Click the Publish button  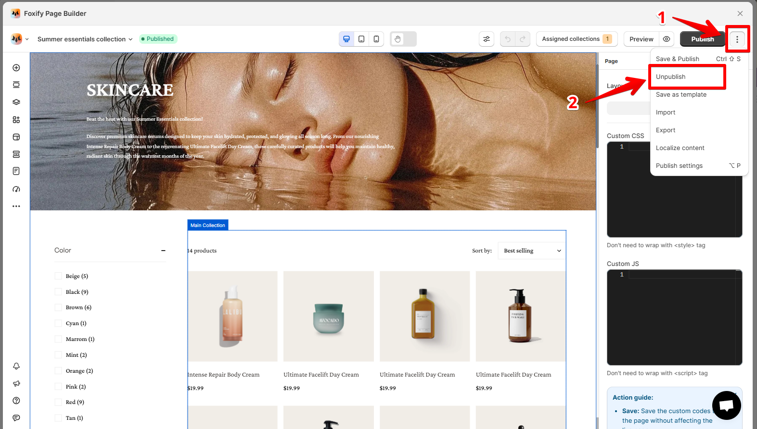703,39
